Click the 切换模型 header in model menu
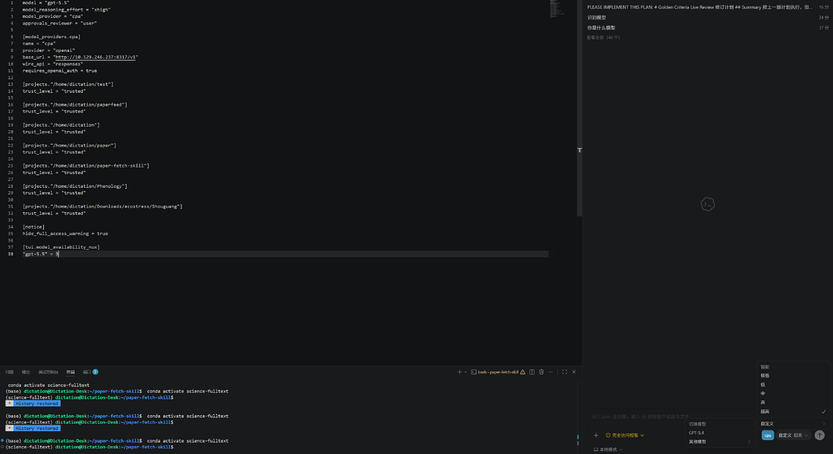Image resolution: width=833 pixels, height=454 pixels. tap(698, 424)
